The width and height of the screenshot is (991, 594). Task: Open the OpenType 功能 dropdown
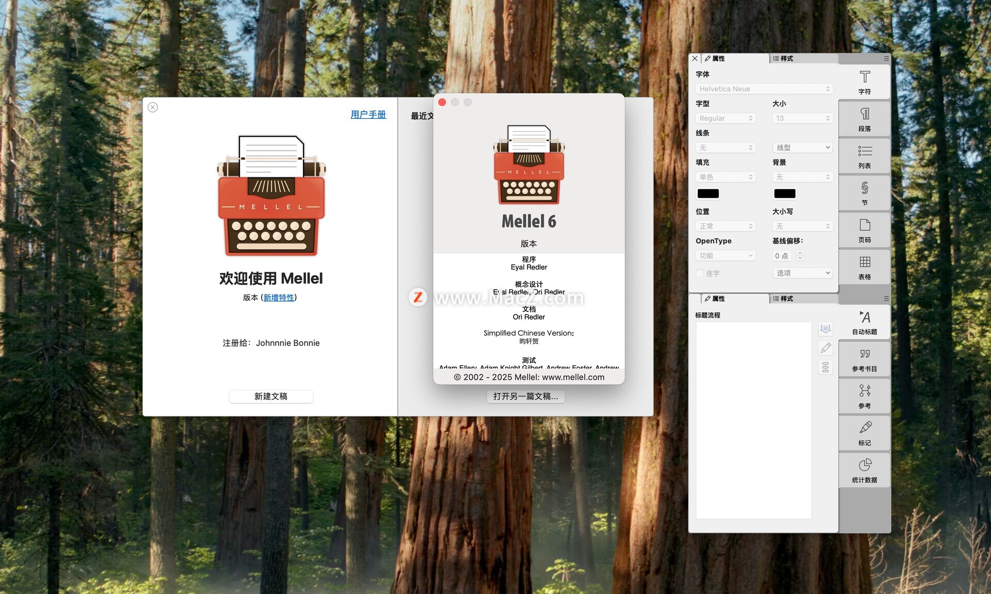(x=725, y=255)
